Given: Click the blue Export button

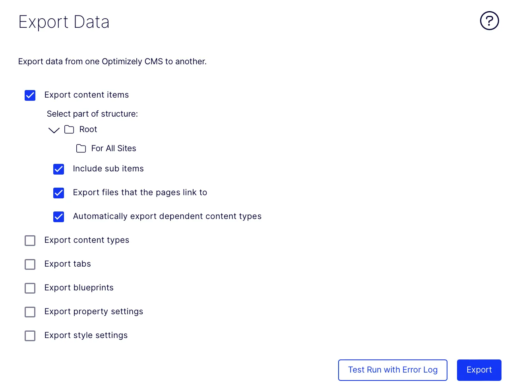Looking at the screenshot, I should pyautogui.click(x=479, y=370).
